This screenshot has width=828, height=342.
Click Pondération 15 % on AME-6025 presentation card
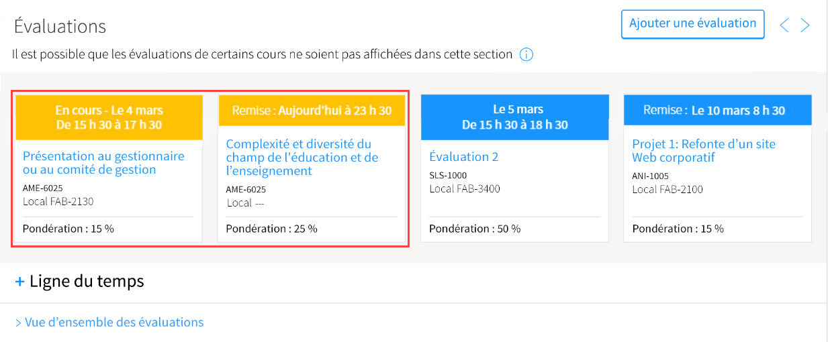[x=68, y=229]
